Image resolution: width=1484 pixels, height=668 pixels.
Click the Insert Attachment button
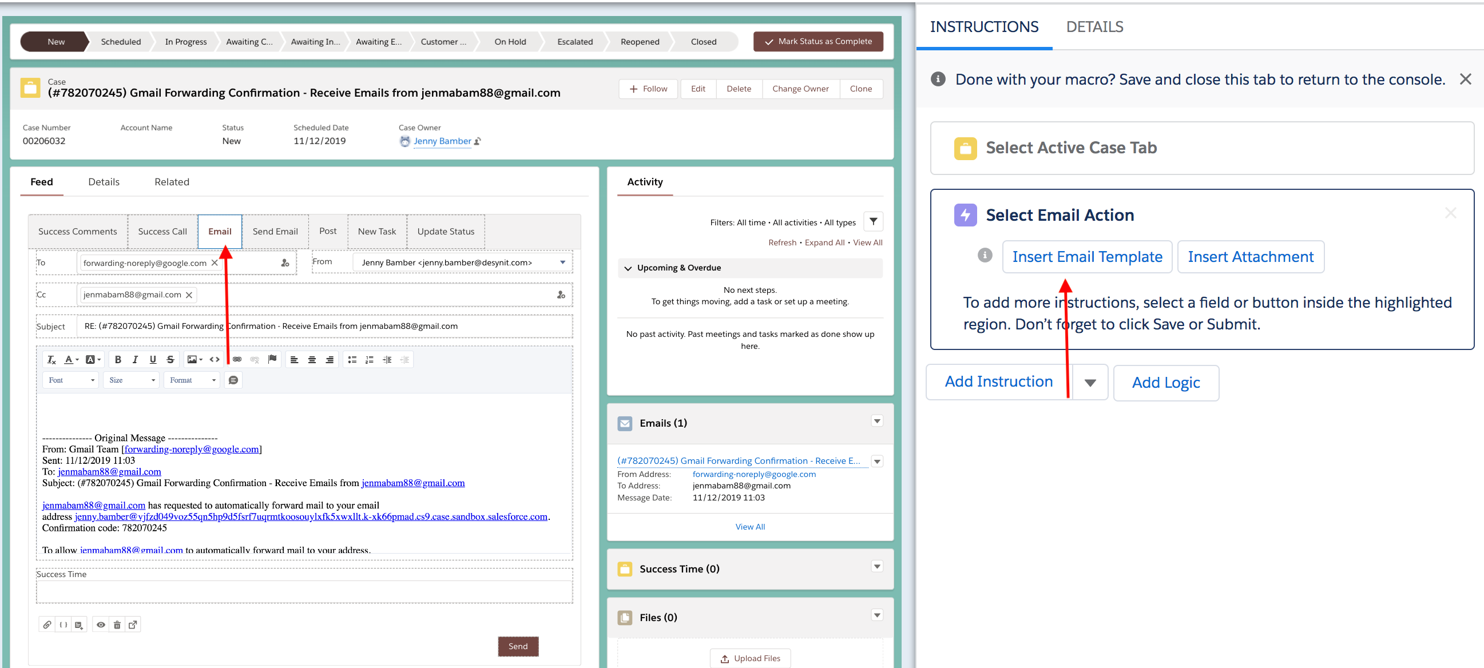[1251, 257]
